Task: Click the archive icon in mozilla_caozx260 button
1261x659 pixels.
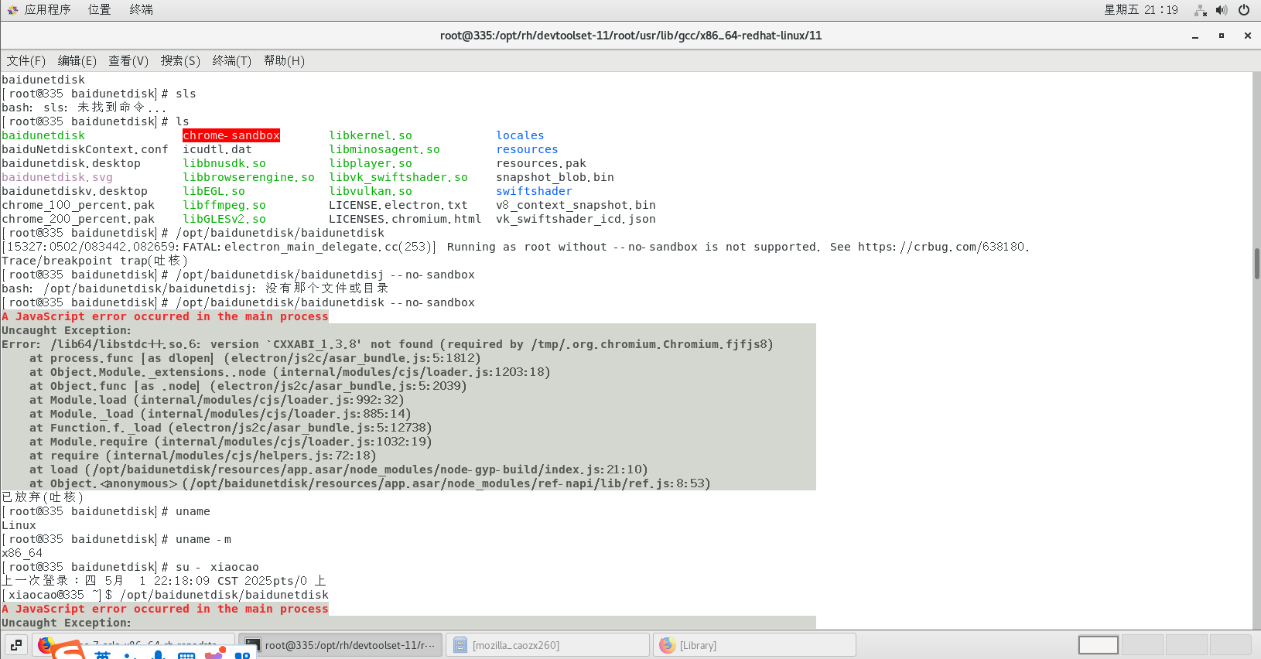Action: [x=460, y=644]
